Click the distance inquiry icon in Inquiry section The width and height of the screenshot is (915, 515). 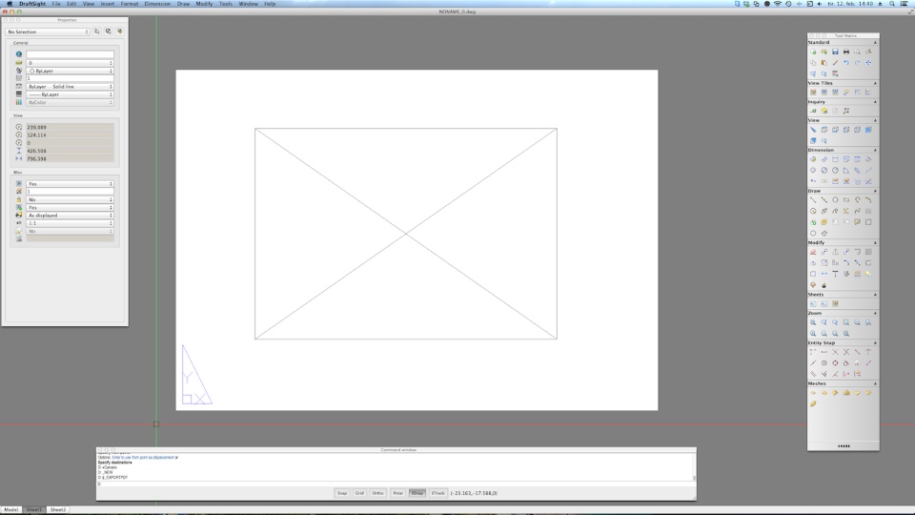(x=813, y=111)
